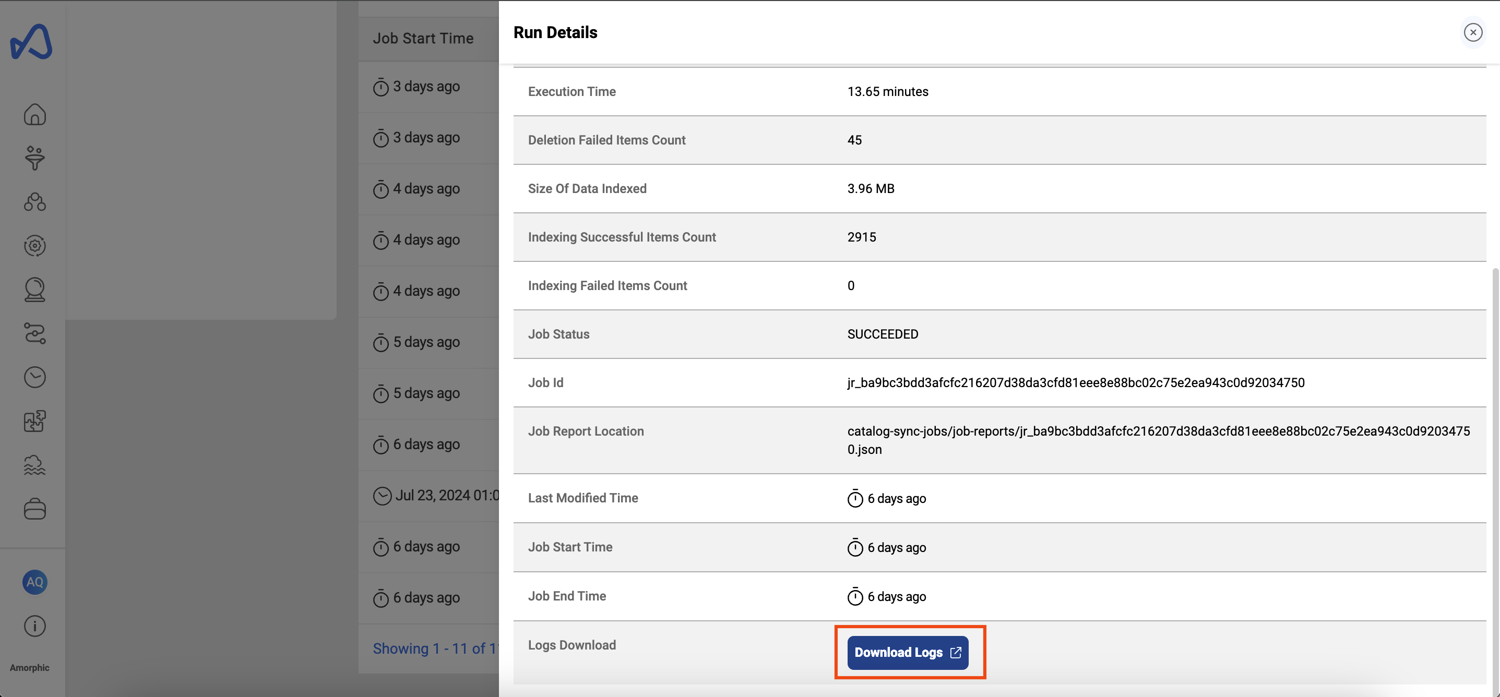Click the Jul 23, 2024 row
Screen dimensions: 1500x697
pyautogui.click(x=428, y=496)
